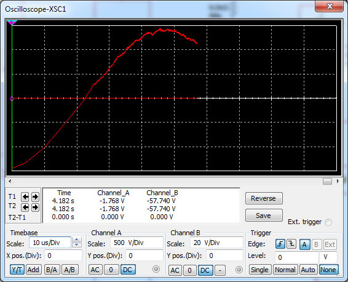Click the cursor marker triangle at top-left

[x=12, y=23]
